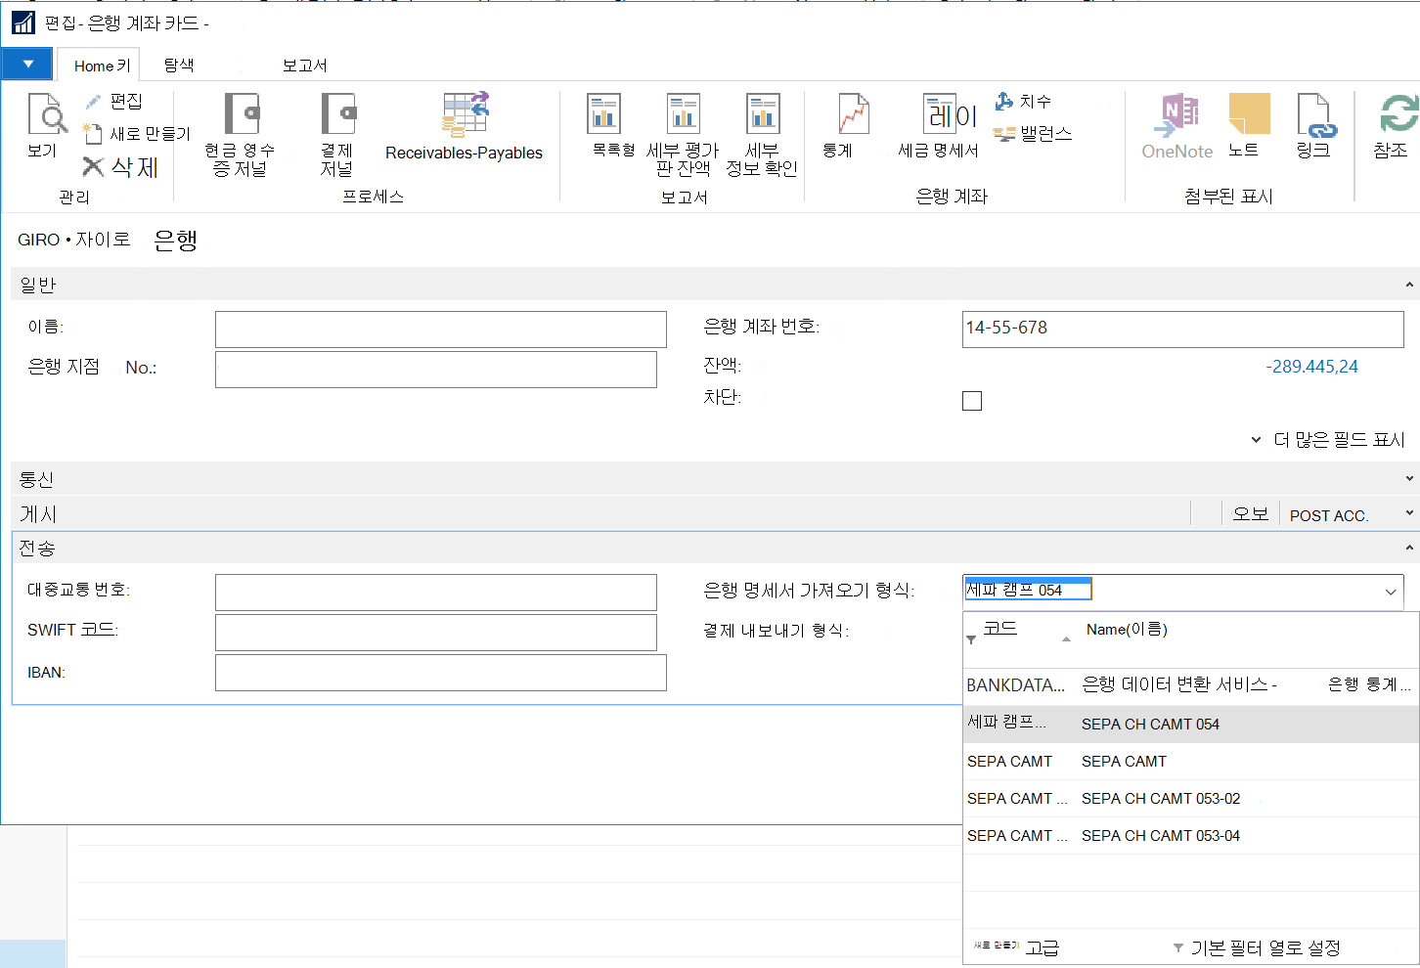Click the 밸런스 (Balance) icon
Viewport: 1420px width, 968px height.
(1004, 133)
